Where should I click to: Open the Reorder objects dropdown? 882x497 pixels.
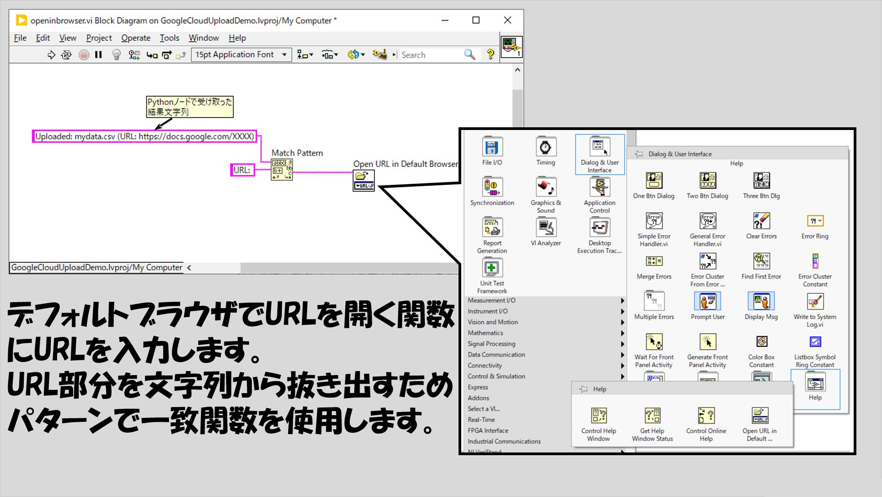tap(356, 55)
